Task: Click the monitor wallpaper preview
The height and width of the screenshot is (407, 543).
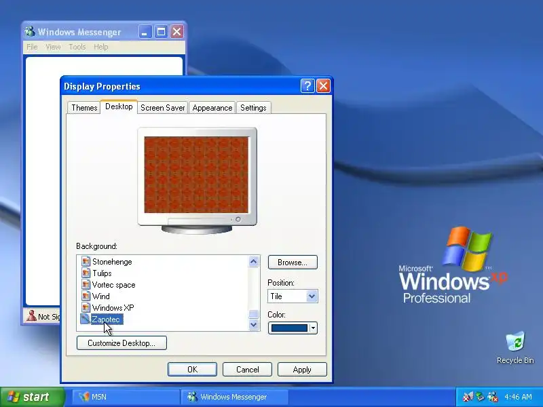Action: [196, 174]
